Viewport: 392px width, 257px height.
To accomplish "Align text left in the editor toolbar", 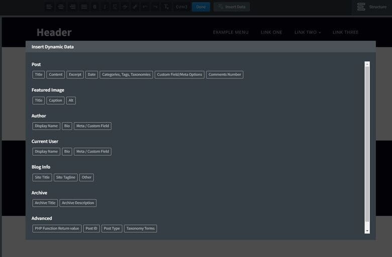I will coord(49,7).
